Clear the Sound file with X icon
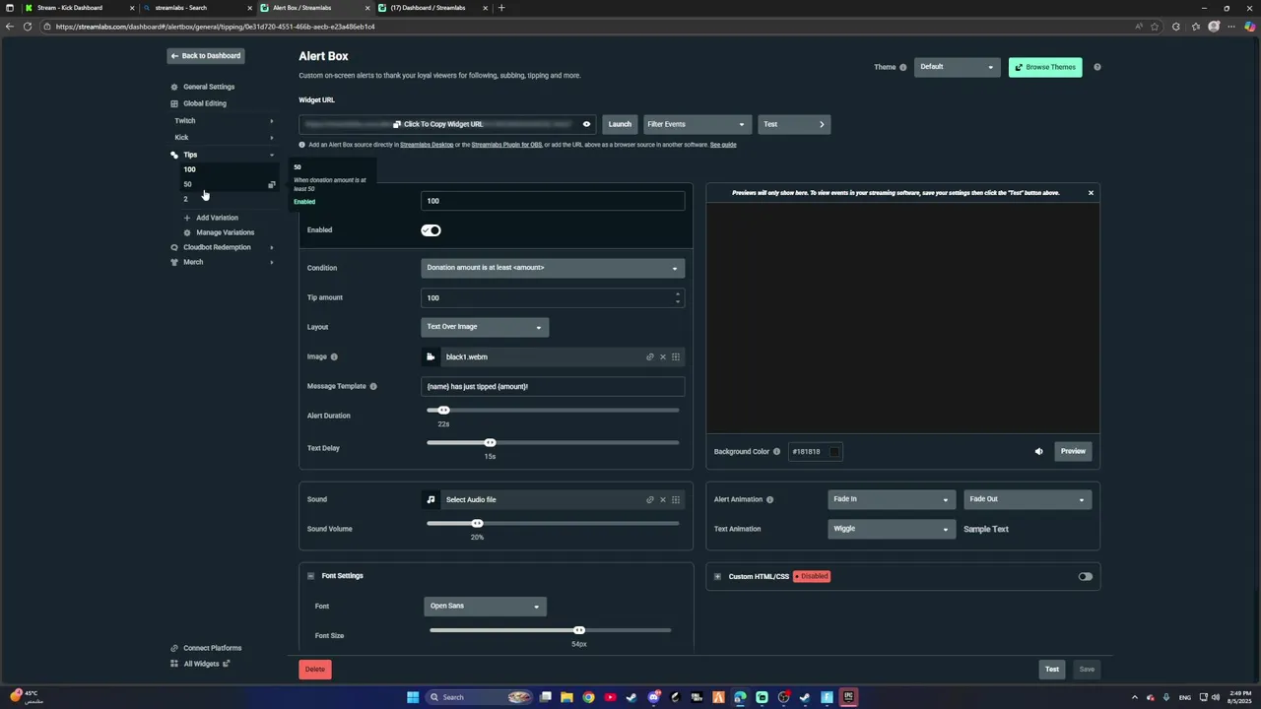 tap(663, 499)
